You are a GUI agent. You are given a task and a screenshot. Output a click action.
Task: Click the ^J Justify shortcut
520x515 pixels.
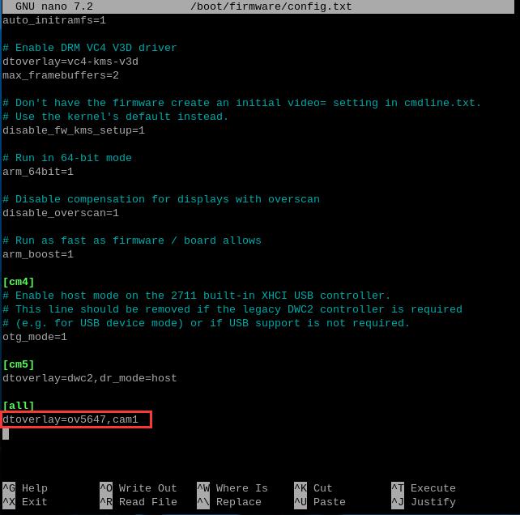[424, 502]
